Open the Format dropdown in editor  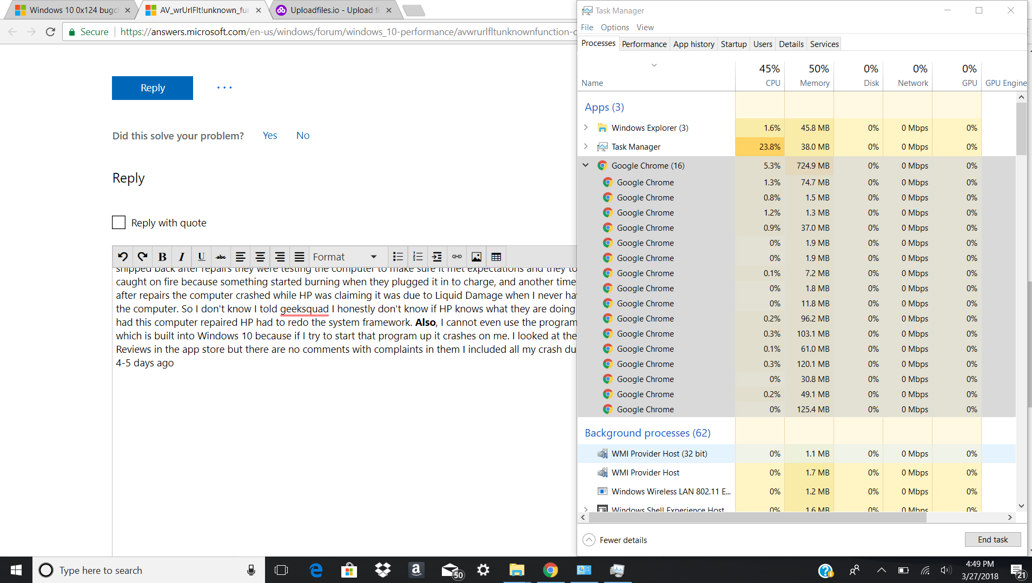click(345, 257)
